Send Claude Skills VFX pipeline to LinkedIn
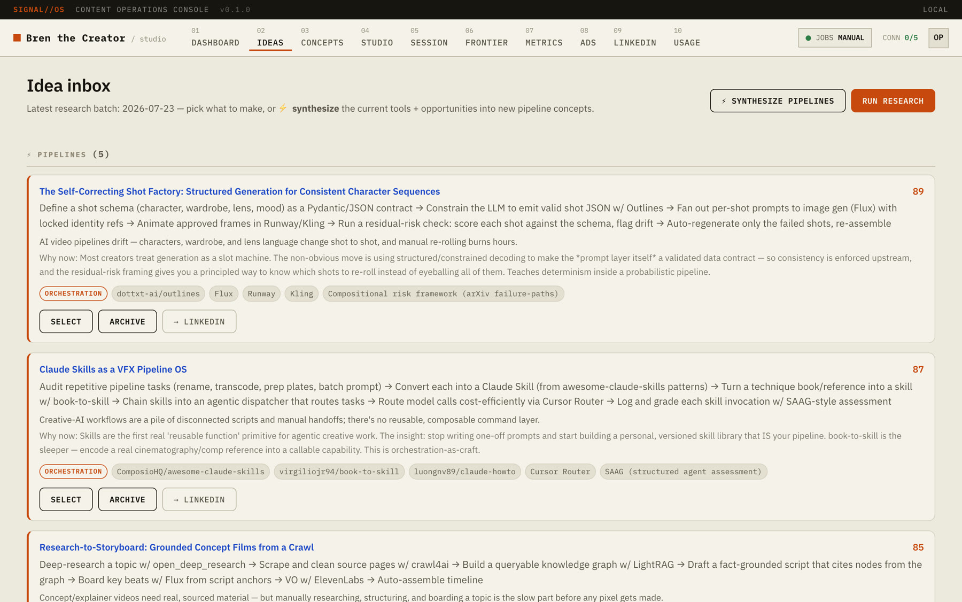Viewport: 962px width, 602px height. point(199,499)
